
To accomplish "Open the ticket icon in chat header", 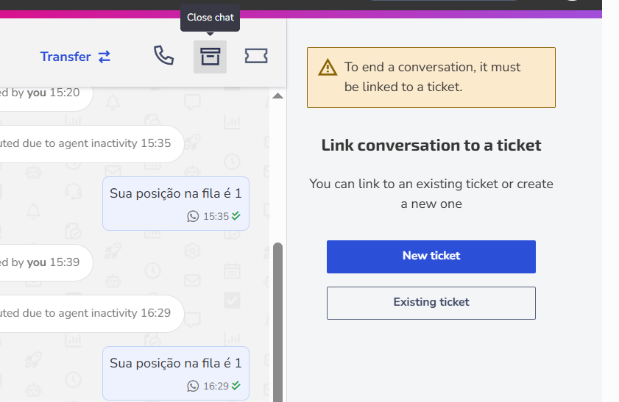I will pyautogui.click(x=256, y=56).
